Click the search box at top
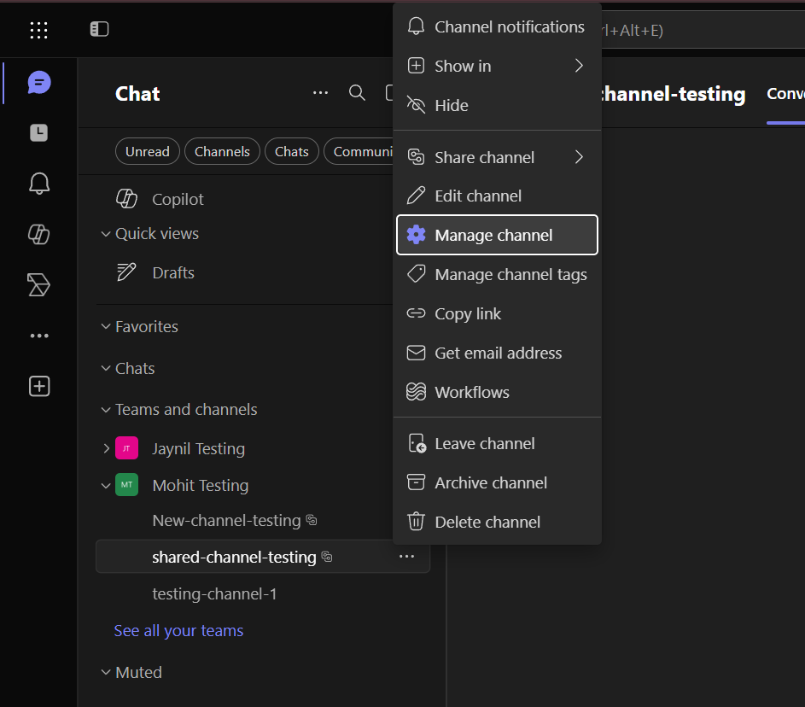This screenshot has height=707, width=805. point(703,30)
